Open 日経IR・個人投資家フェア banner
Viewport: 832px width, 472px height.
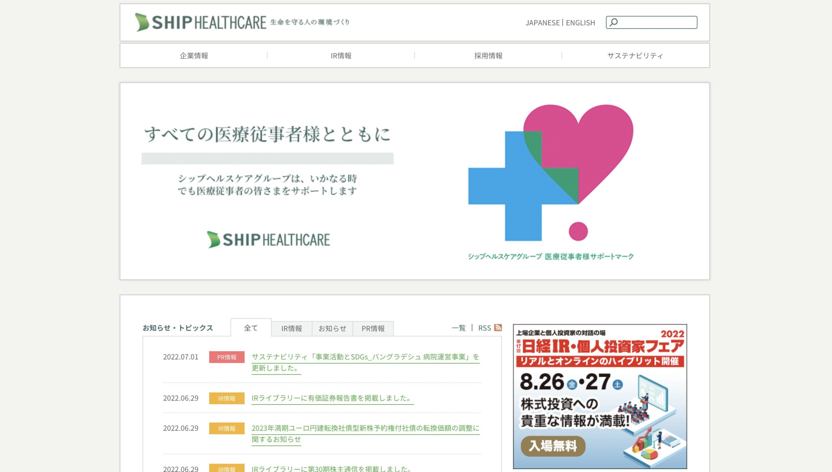click(x=600, y=396)
